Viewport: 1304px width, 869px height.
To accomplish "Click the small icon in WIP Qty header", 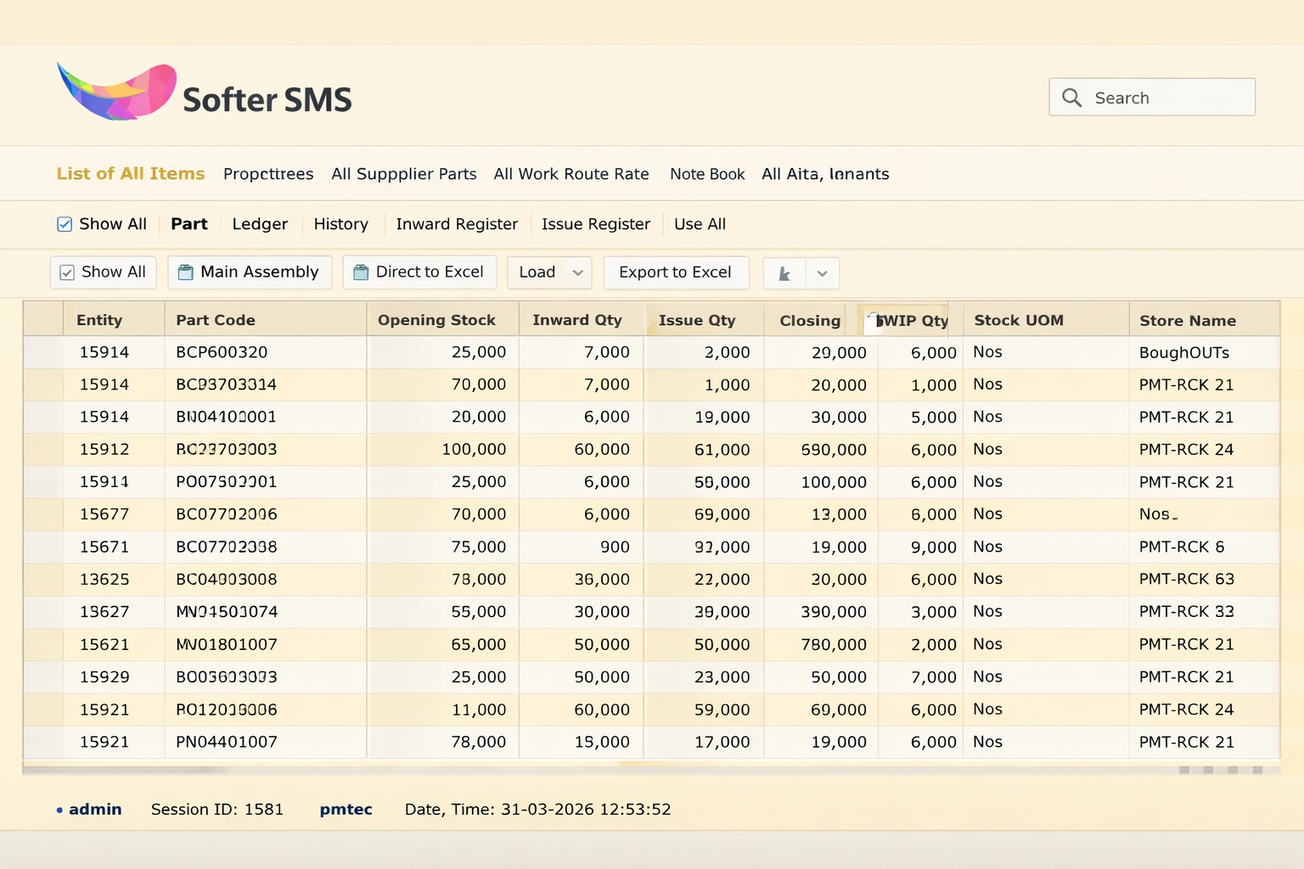I will pyautogui.click(x=872, y=321).
